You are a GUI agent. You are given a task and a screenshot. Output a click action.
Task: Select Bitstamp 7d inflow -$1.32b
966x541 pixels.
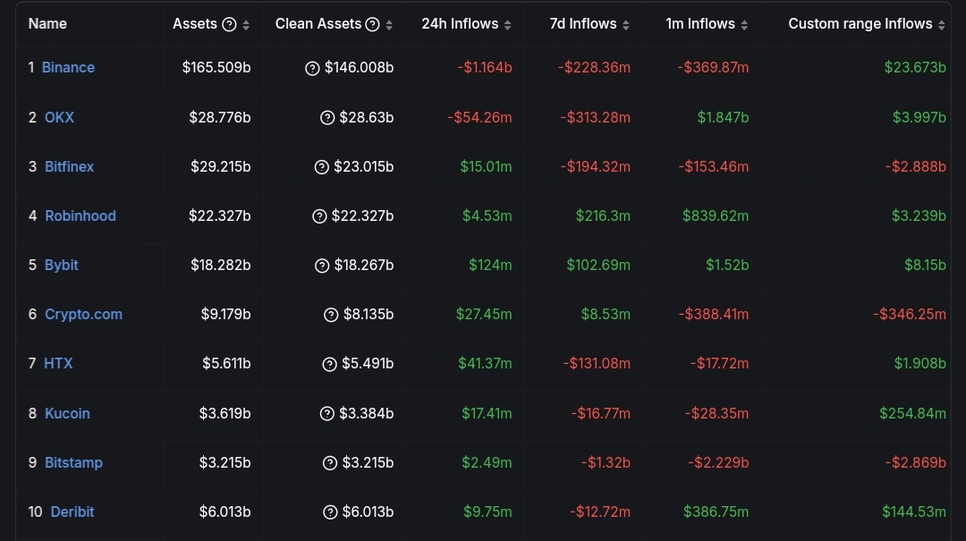click(x=606, y=462)
